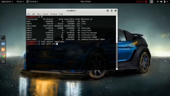Launch Google Chrome from the dock
170x96 pixels.
3,56
